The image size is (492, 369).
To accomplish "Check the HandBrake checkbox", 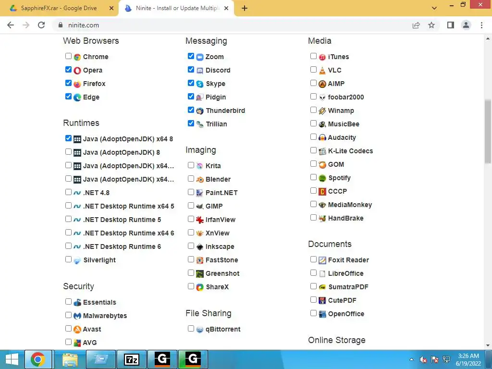I will pos(313,218).
